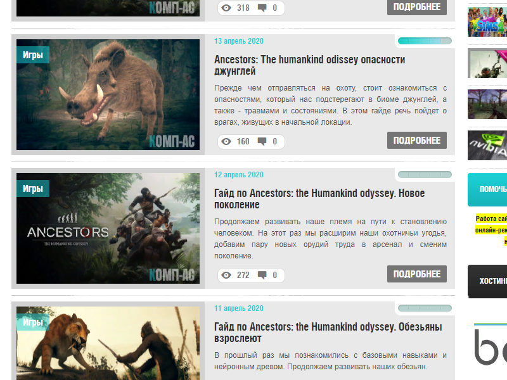This screenshot has height=380, width=507.
Task: Click the rating bar of 12 апрель post
Action: [425, 175]
